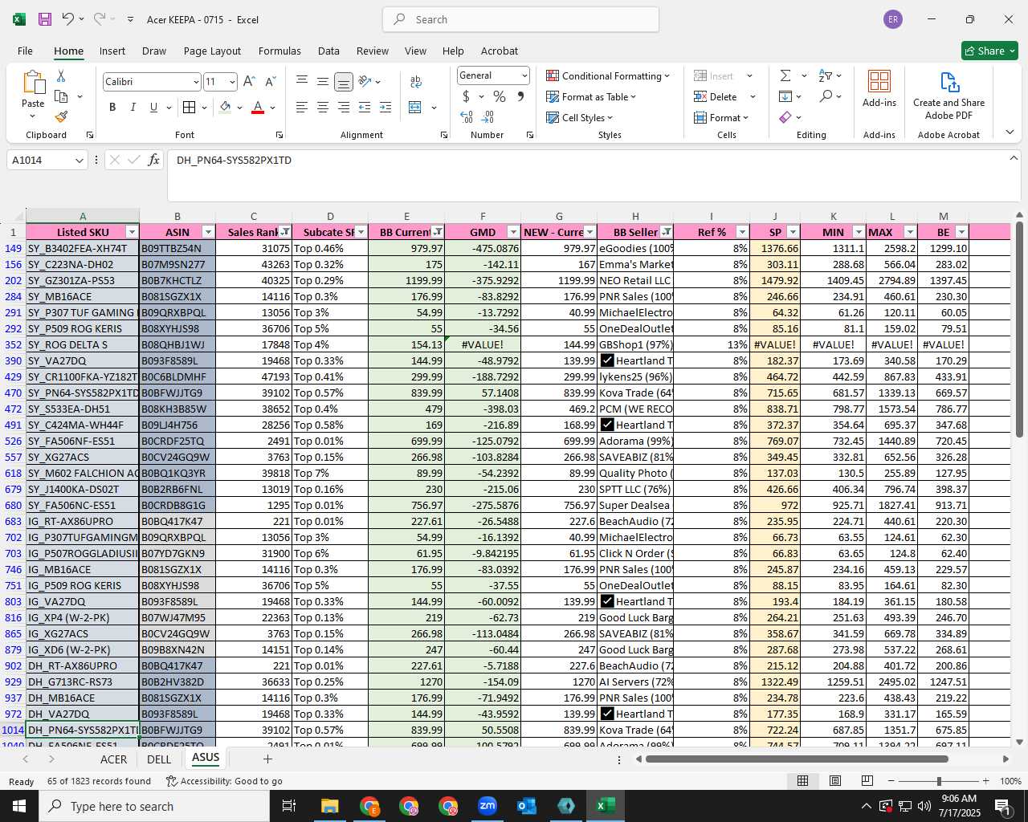Open the GMD column filter dropdown
Image resolution: width=1028 pixels, height=822 pixels.
[x=513, y=232]
